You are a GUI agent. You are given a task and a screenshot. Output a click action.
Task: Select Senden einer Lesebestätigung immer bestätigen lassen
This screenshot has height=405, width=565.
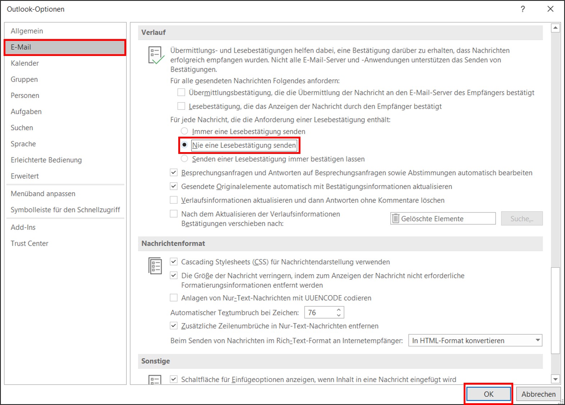(184, 159)
